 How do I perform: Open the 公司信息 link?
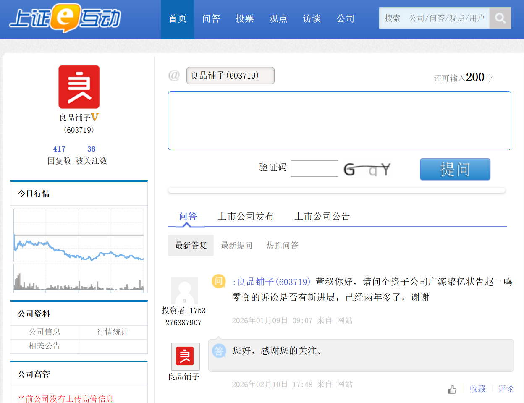pos(45,332)
